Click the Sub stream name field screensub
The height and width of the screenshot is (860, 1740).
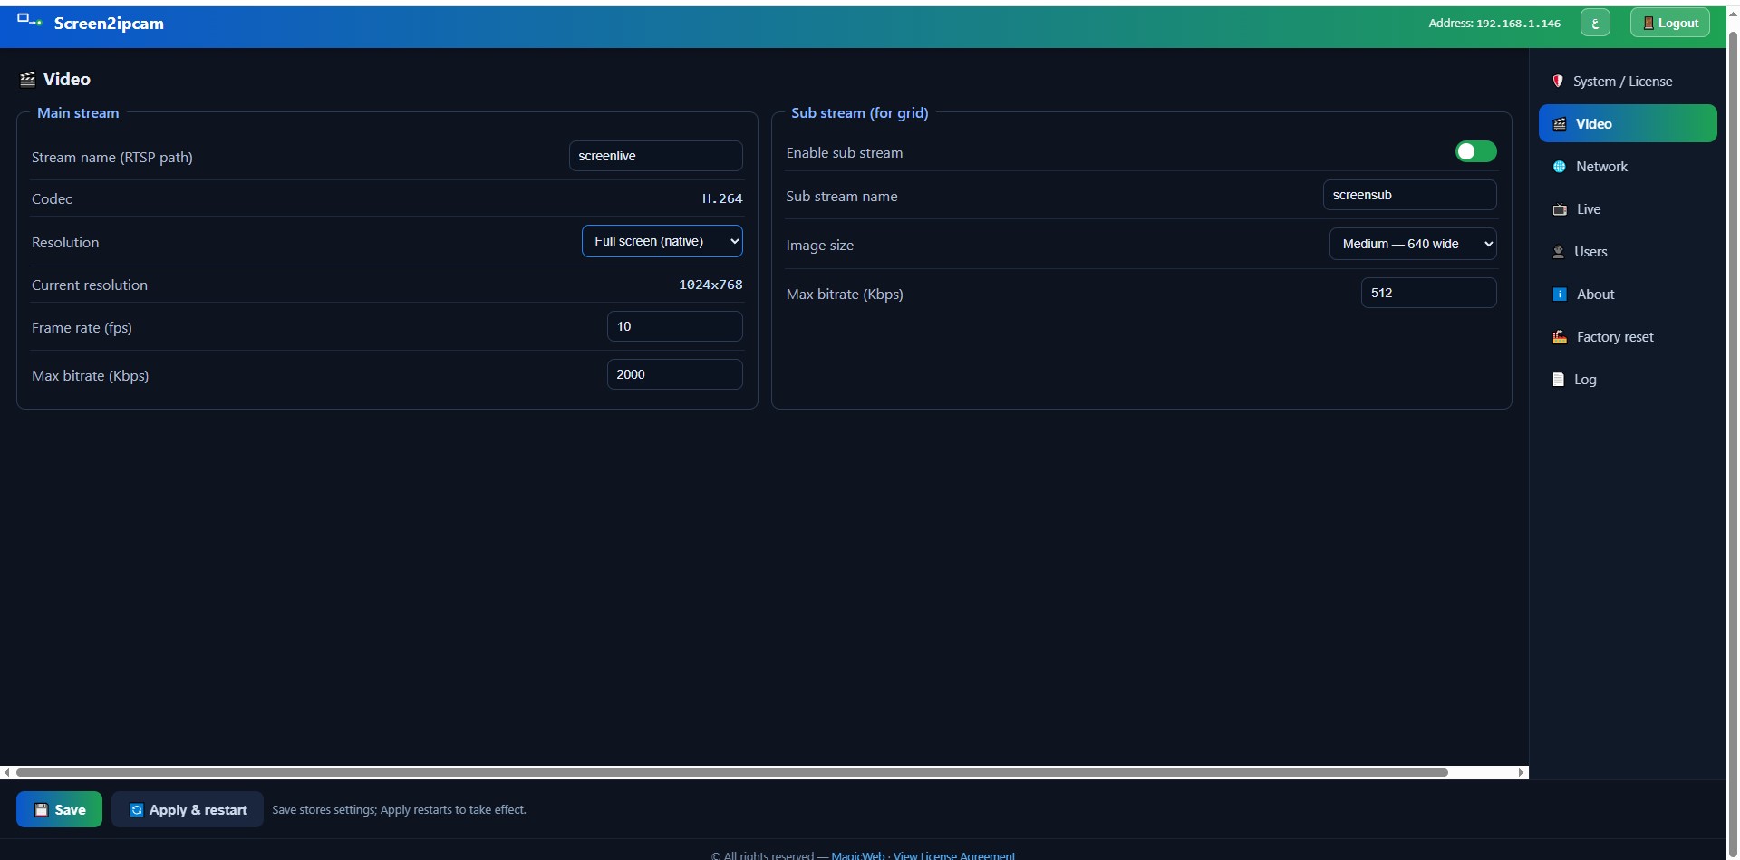coord(1409,195)
